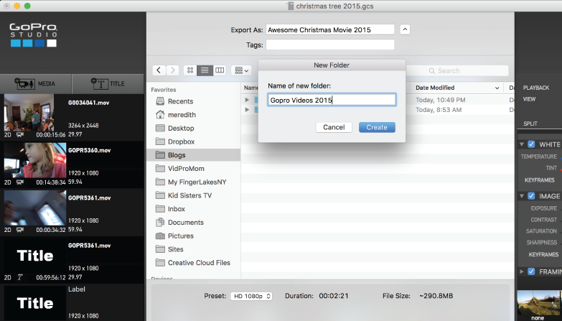Collapse the save dialog with chevron button
This screenshot has width=562, height=321.
(x=405, y=29)
